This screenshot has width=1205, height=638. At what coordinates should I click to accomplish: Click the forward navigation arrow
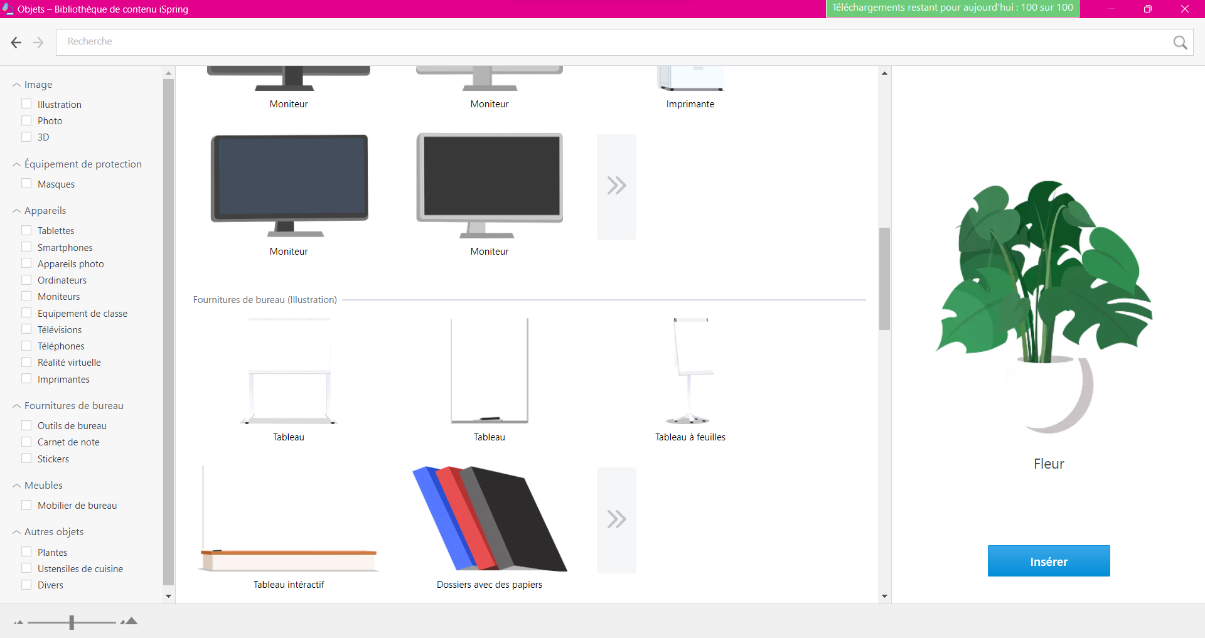coord(38,42)
